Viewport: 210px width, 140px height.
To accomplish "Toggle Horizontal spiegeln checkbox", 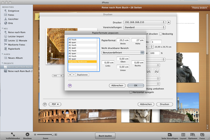I will coord(131,92).
